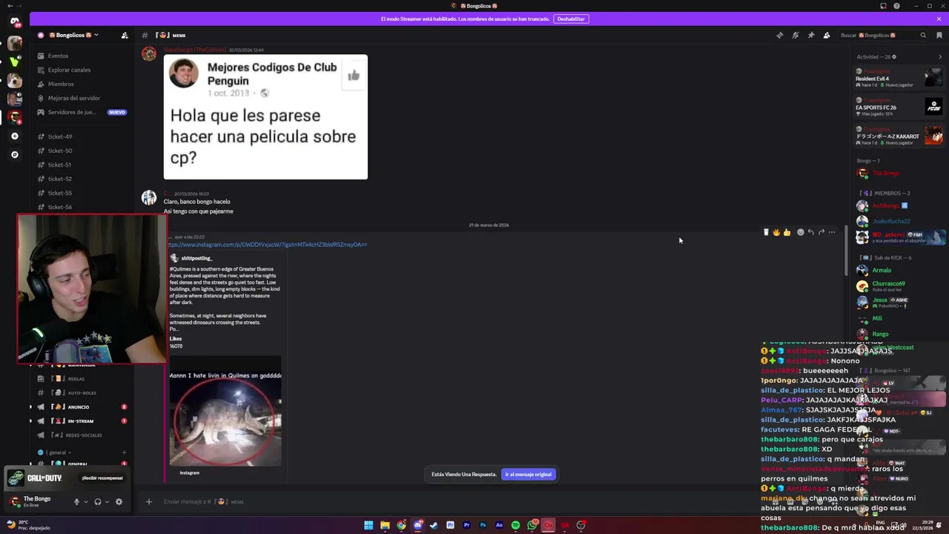Dismiss the Streamer mode banner
This screenshot has height=534, width=949.
(x=939, y=19)
